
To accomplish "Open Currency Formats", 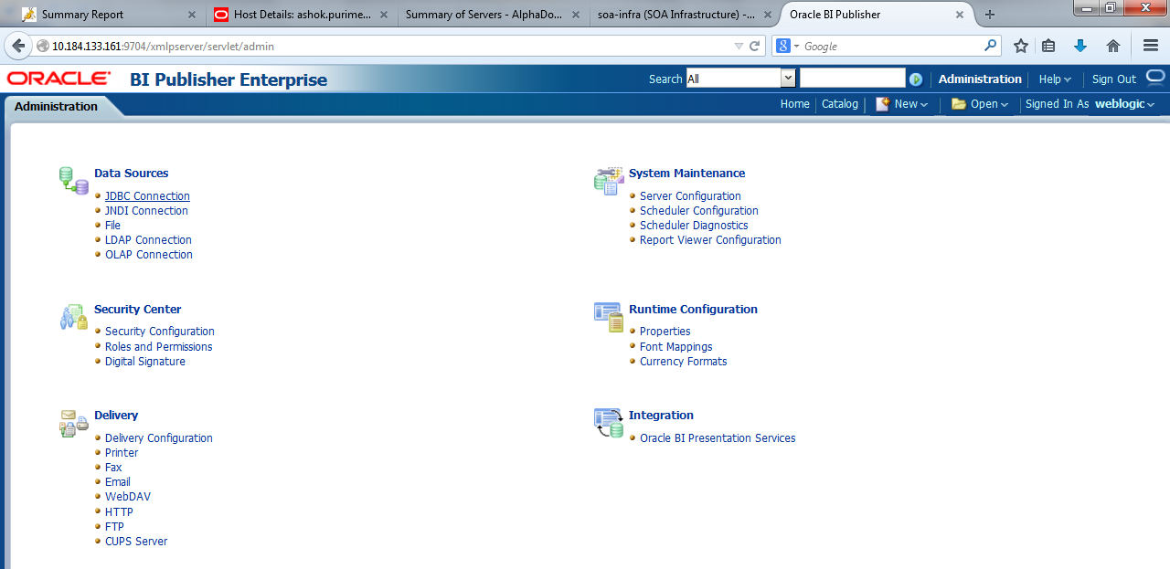I will point(683,362).
